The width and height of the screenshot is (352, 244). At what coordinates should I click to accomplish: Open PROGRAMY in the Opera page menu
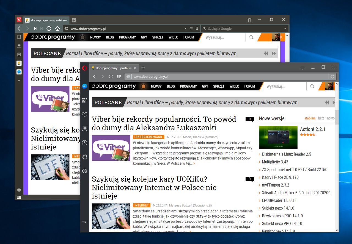188,86
